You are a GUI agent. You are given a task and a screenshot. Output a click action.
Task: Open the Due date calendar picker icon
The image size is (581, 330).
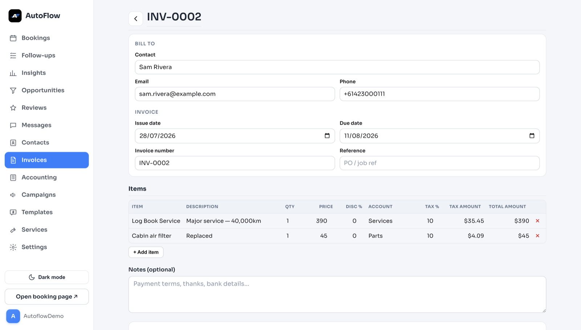(532, 135)
